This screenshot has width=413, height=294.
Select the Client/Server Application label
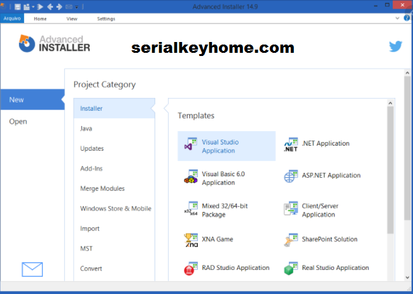pyautogui.click(x=320, y=210)
